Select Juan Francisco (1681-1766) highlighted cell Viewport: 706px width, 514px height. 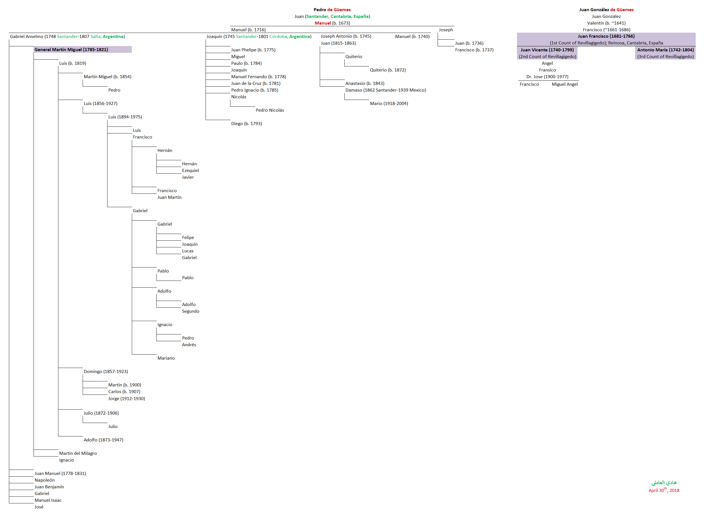click(606, 36)
